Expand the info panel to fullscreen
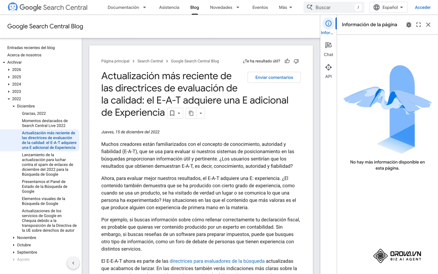Screen dimensions: 438x274 pyautogui.click(x=419, y=25)
